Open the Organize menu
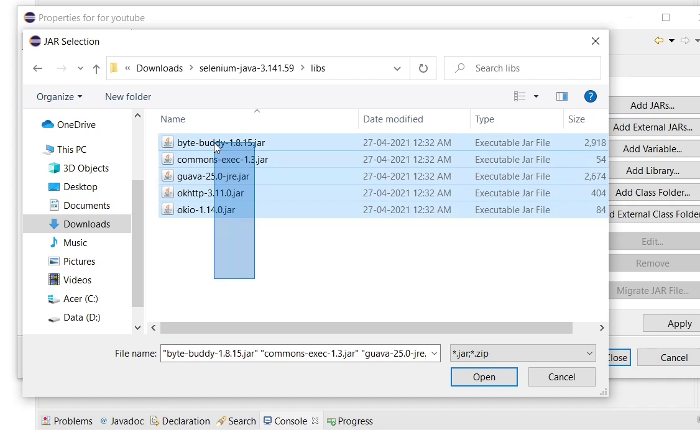 point(59,97)
